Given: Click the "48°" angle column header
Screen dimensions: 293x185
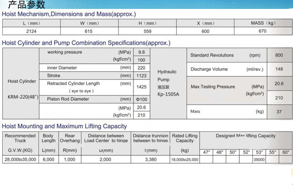Looking at the screenshot, I should click(220, 152).
